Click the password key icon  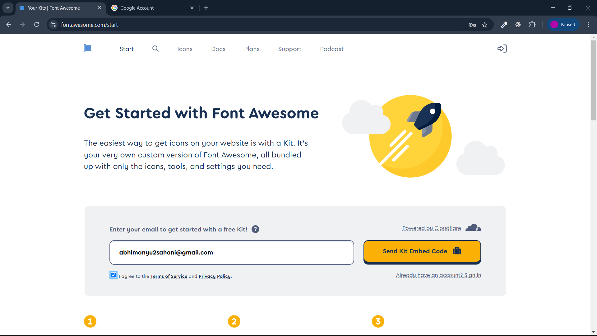[472, 25]
